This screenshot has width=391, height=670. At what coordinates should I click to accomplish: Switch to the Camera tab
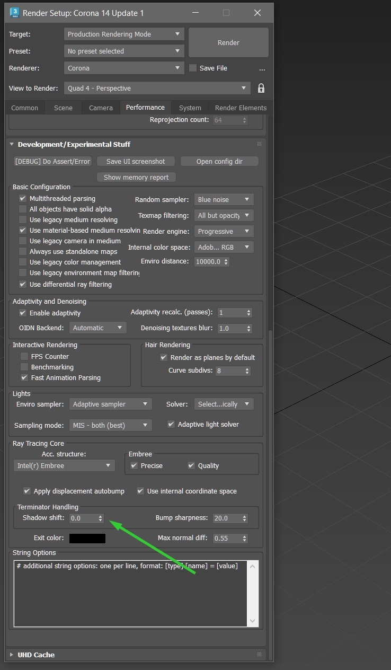(101, 108)
